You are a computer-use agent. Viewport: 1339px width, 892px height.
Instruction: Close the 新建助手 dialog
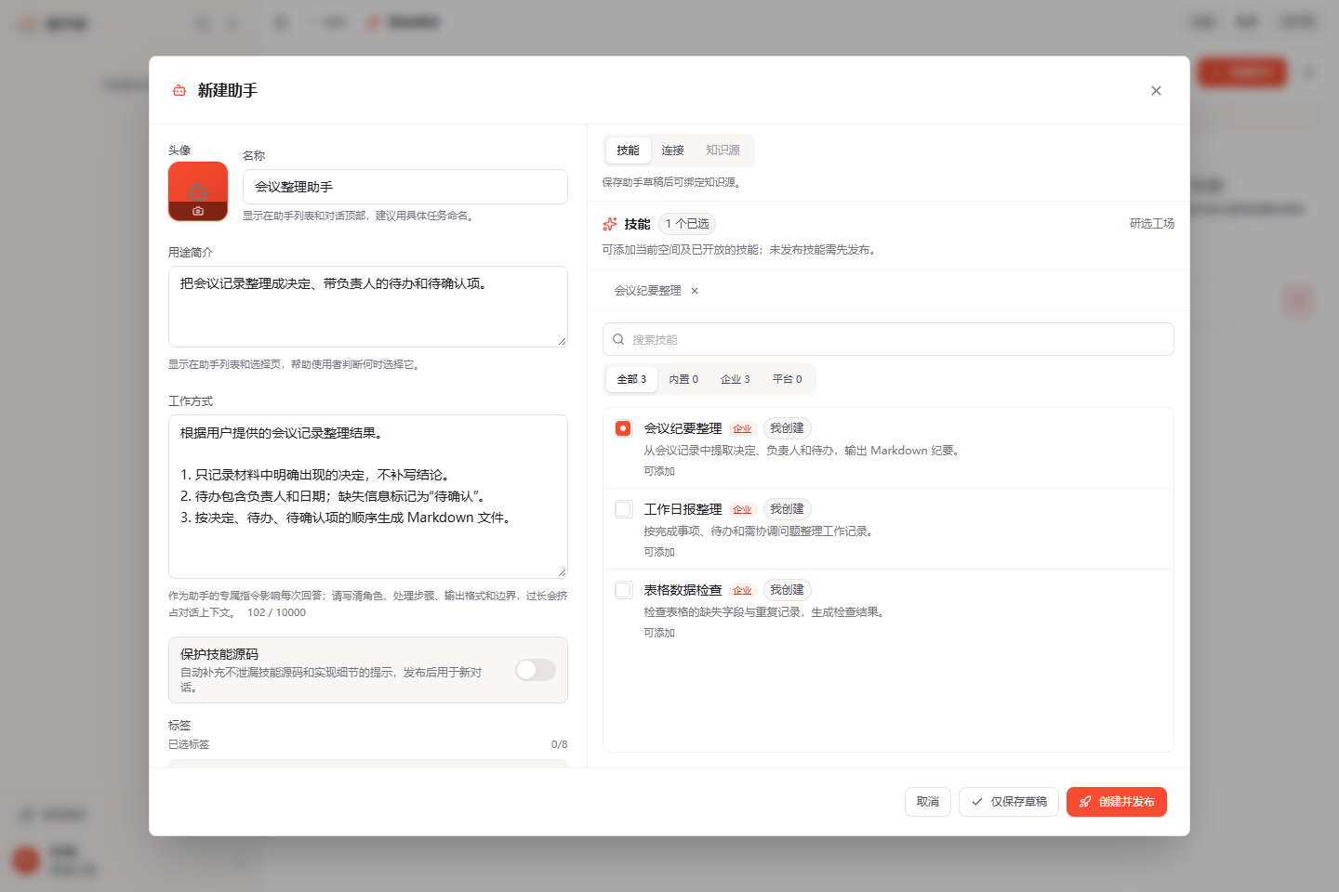point(1156,90)
